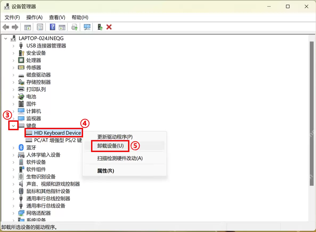This screenshot has height=232, width=316.
Task: Click the red X uninstall device icon
Action: point(109,27)
